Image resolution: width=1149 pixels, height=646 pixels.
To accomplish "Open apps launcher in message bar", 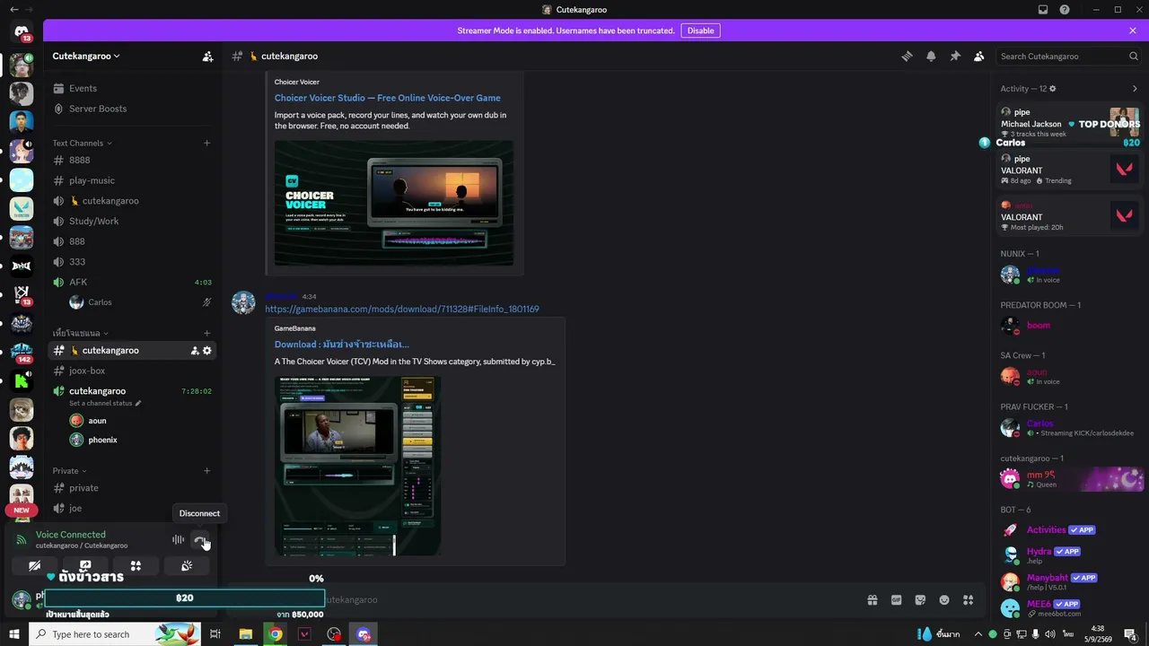I will (x=969, y=599).
